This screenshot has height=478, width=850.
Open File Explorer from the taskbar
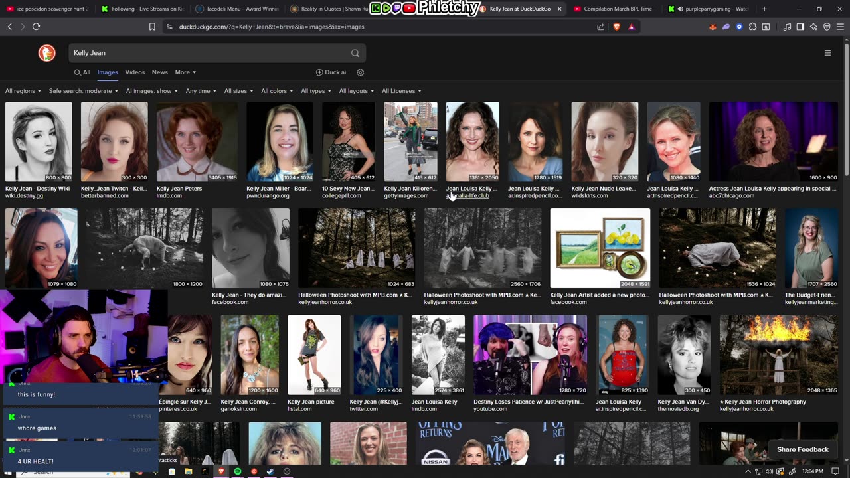click(x=189, y=471)
